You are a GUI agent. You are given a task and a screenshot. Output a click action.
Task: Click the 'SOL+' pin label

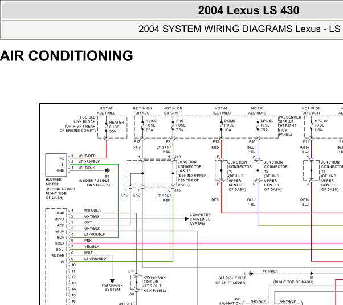pyautogui.click(x=60, y=243)
